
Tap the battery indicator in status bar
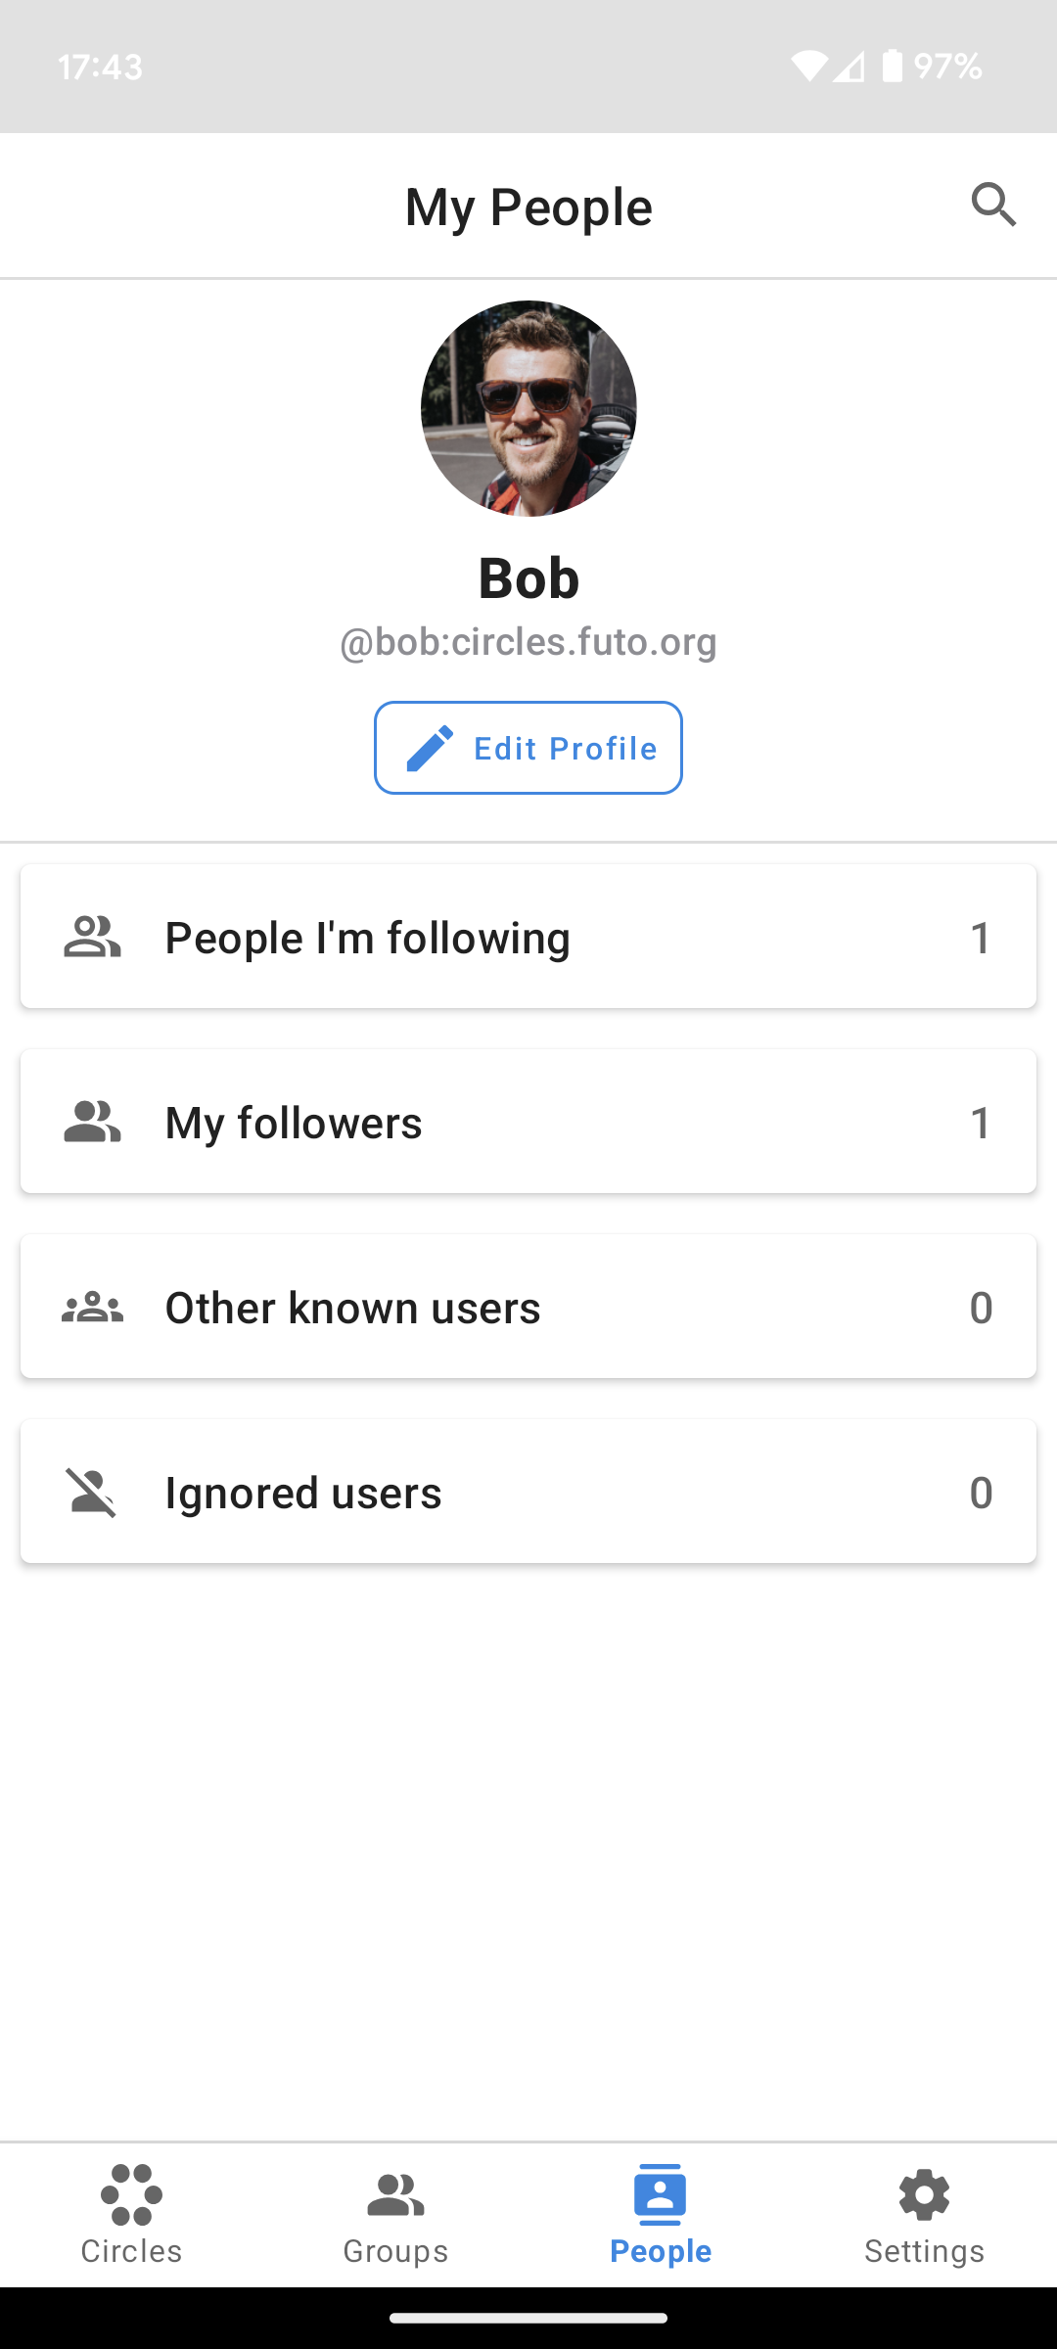point(893,67)
